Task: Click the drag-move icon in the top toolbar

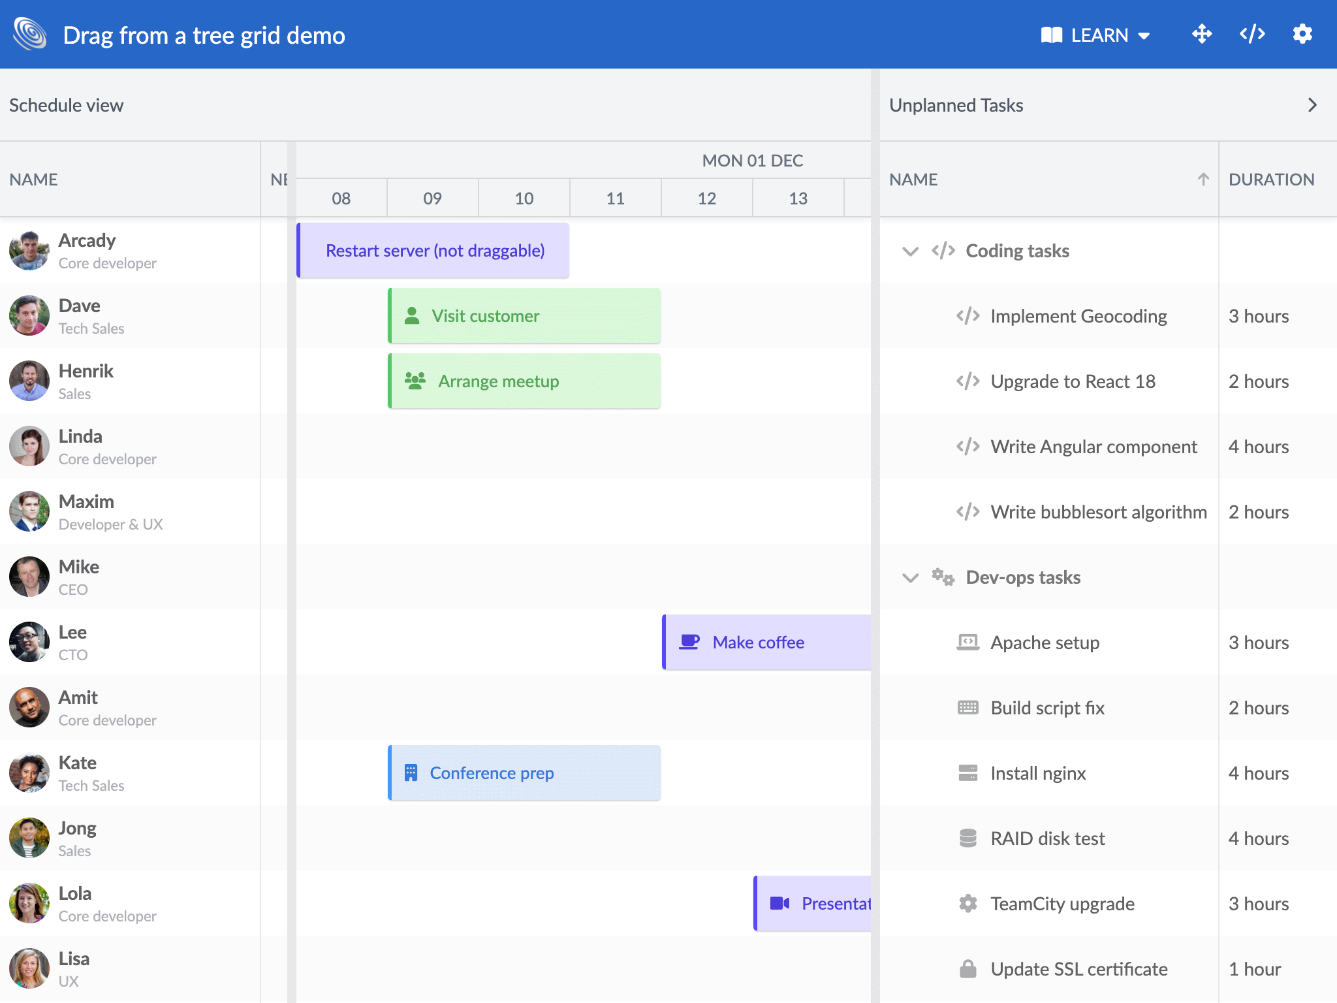Action: (x=1203, y=34)
